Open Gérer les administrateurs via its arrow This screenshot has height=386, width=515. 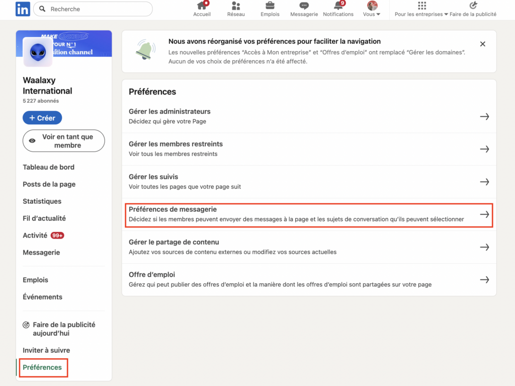pyautogui.click(x=484, y=116)
